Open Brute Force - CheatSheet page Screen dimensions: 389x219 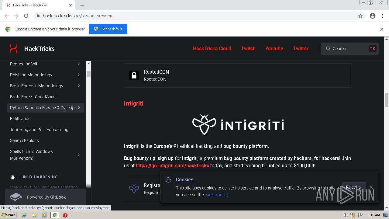point(33,97)
